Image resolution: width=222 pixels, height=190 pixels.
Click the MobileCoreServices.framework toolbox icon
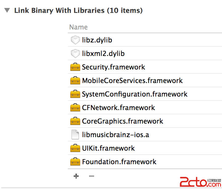coord(75,81)
